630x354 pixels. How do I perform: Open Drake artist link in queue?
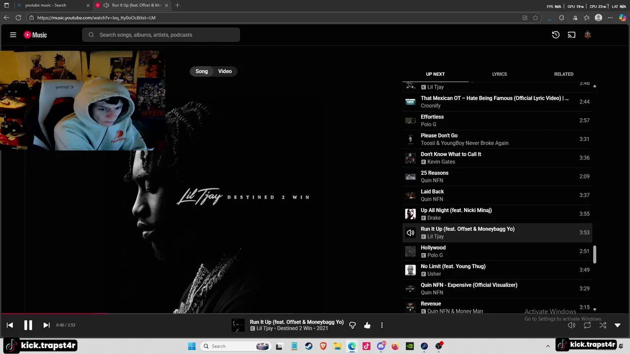tap(434, 218)
